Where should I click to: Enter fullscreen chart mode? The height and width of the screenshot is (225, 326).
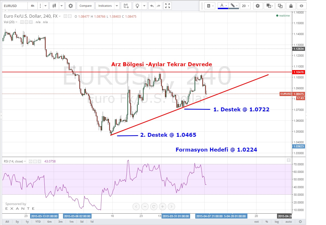pyautogui.click(x=168, y=6)
